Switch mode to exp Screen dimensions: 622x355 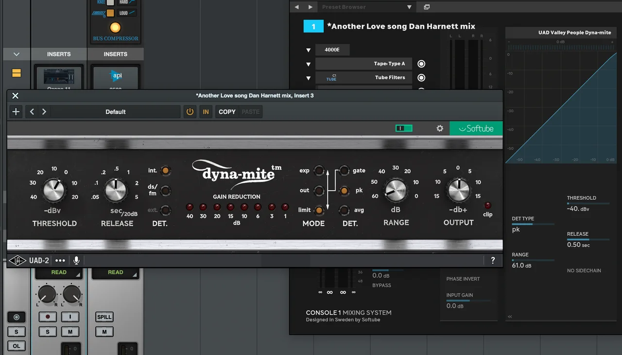pos(319,171)
